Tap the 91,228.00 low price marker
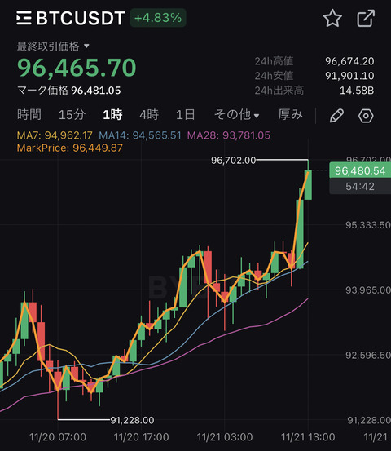This screenshot has height=451, width=391. pos(132,420)
